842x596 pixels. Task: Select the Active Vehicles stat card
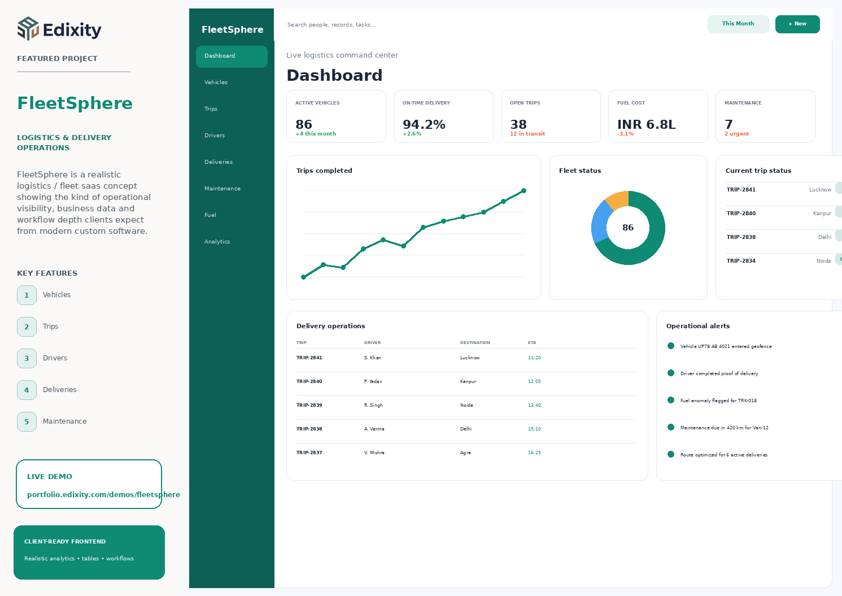[x=336, y=116]
